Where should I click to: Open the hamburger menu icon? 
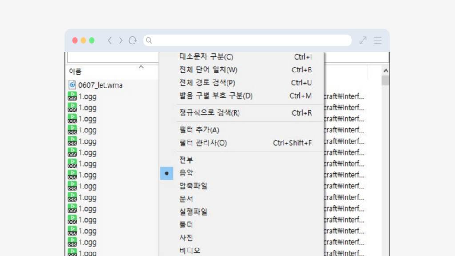(x=377, y=40)
